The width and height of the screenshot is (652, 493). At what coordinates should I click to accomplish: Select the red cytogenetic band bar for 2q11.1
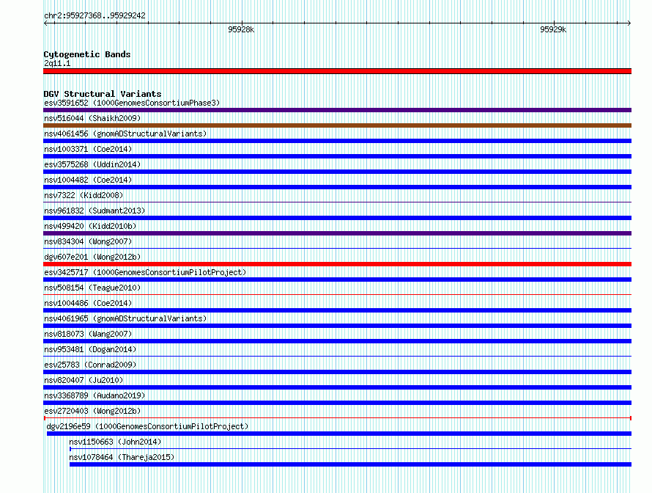(337, 71)
